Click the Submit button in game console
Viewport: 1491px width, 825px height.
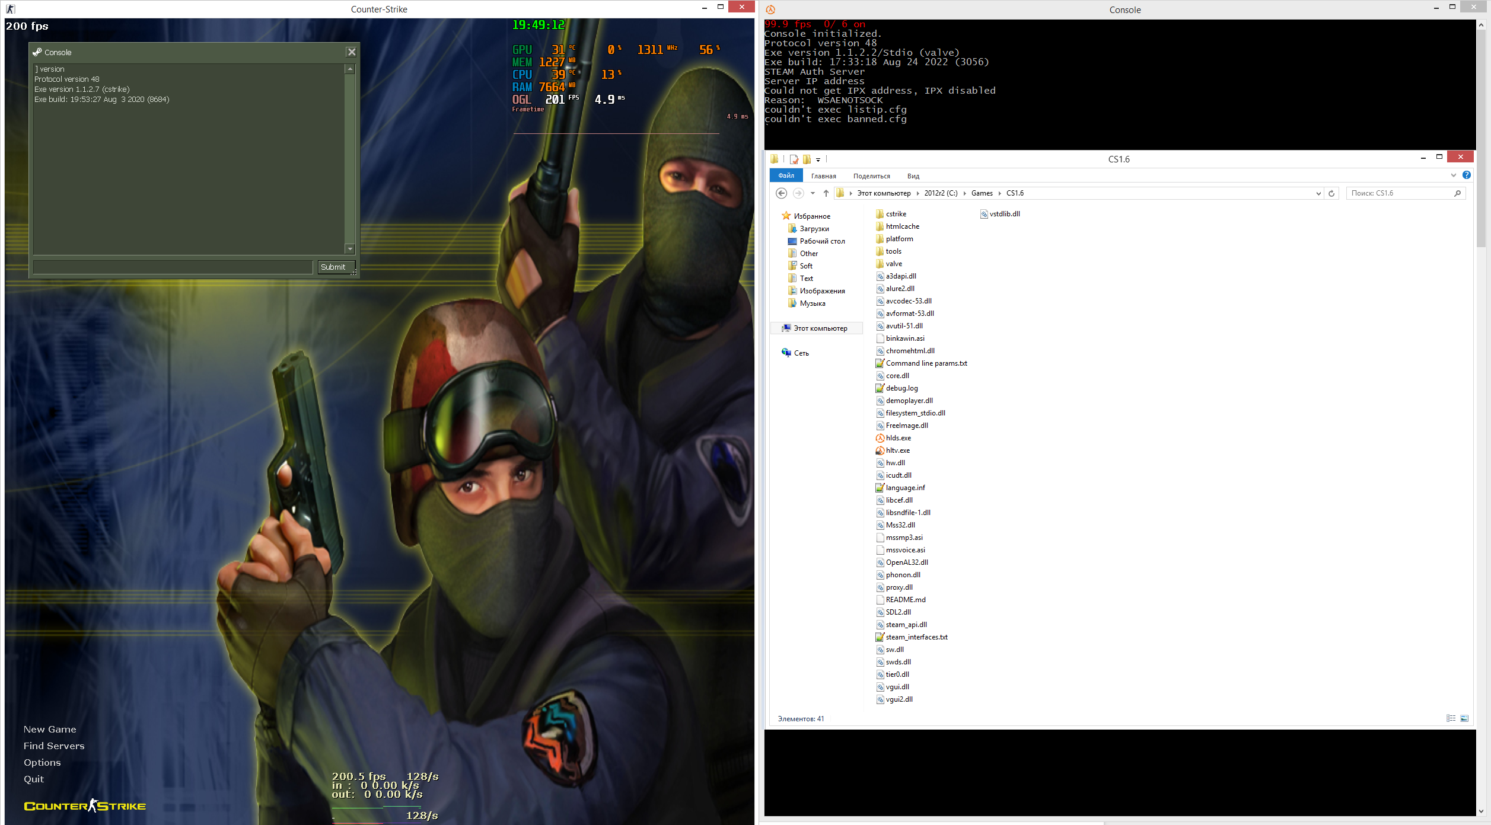click(336, 267)
